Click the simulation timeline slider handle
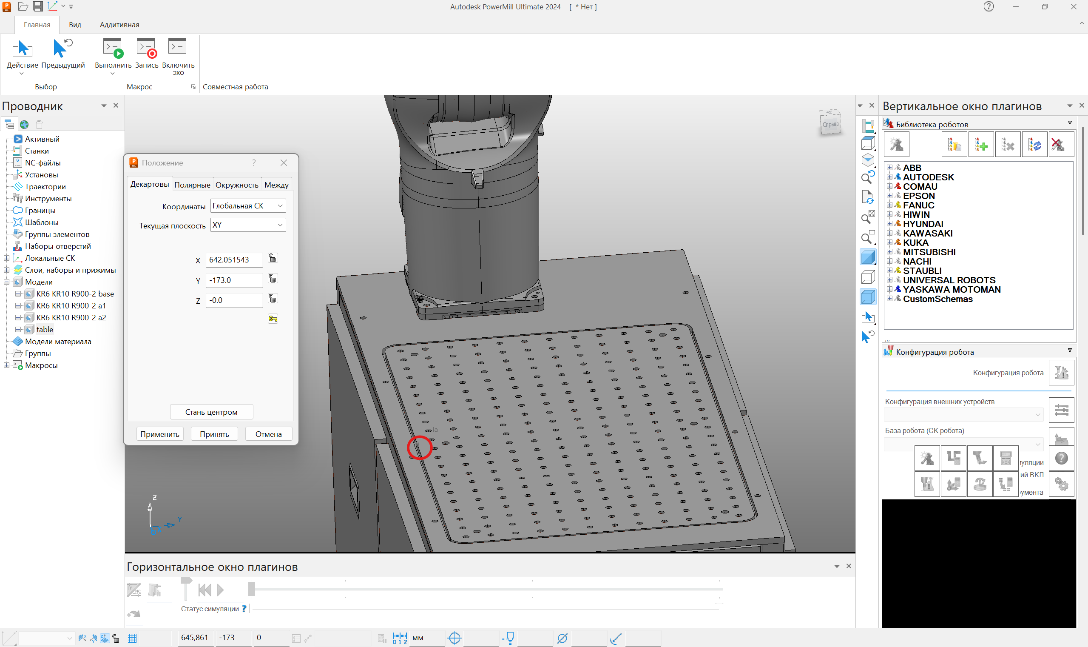This screenshot has width=1088, height=647. tap(251, 589)
